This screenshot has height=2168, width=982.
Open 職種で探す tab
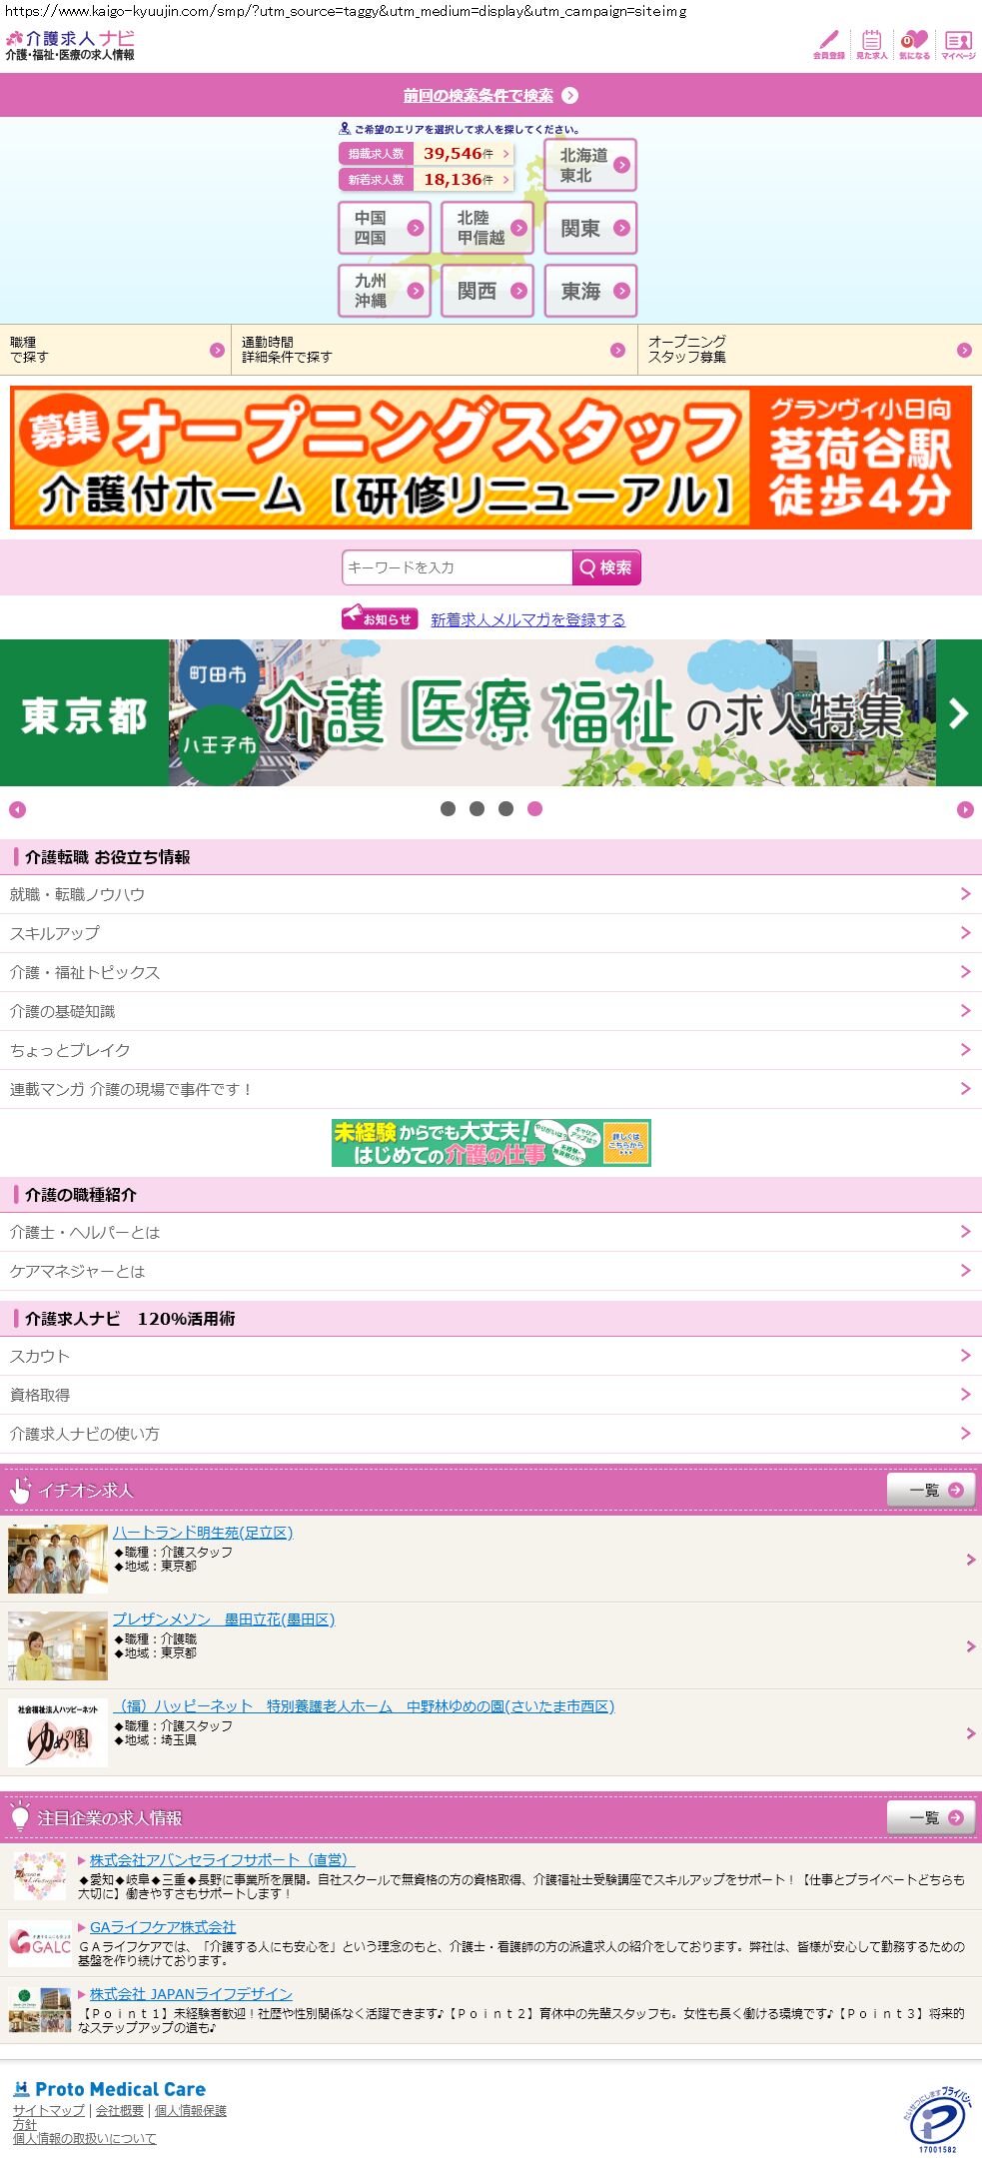[115, 350]
